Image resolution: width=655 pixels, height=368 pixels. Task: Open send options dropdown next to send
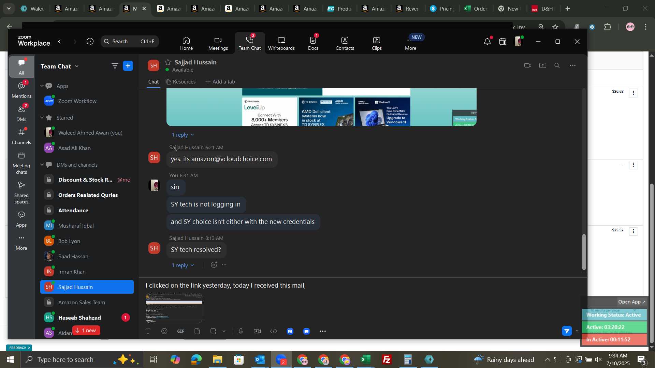pyautogui.click(x=577, y=331)
